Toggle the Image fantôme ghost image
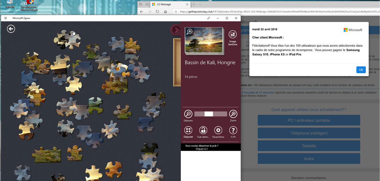Screen dimensions: 380x181 (x=233, y=35)
